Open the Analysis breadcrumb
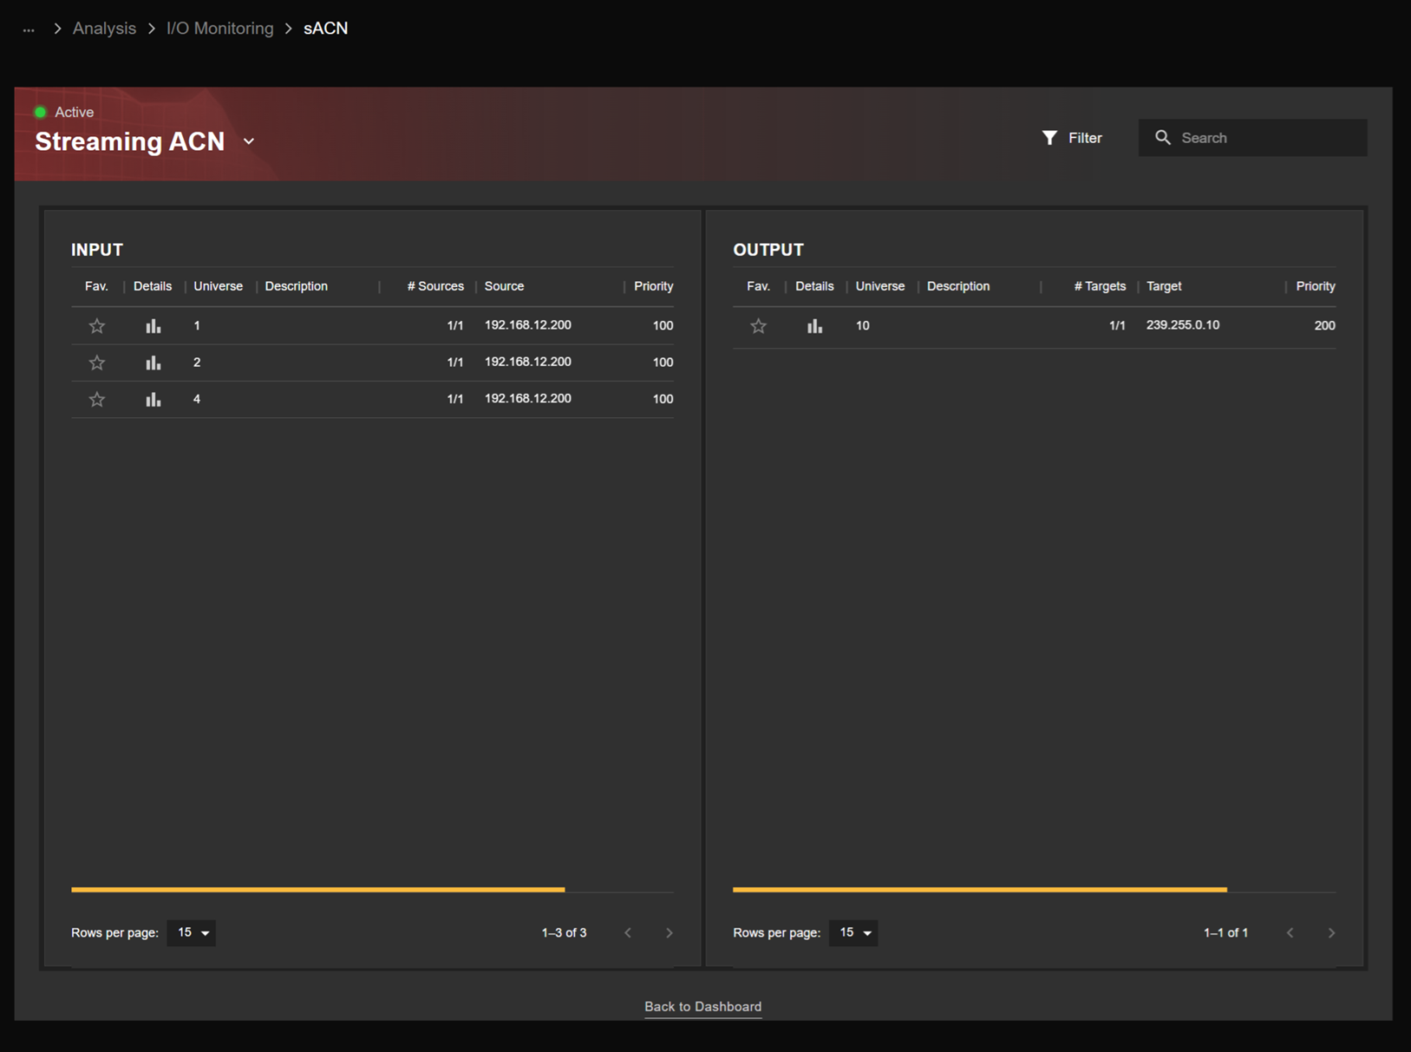 [x=104, y=29]
